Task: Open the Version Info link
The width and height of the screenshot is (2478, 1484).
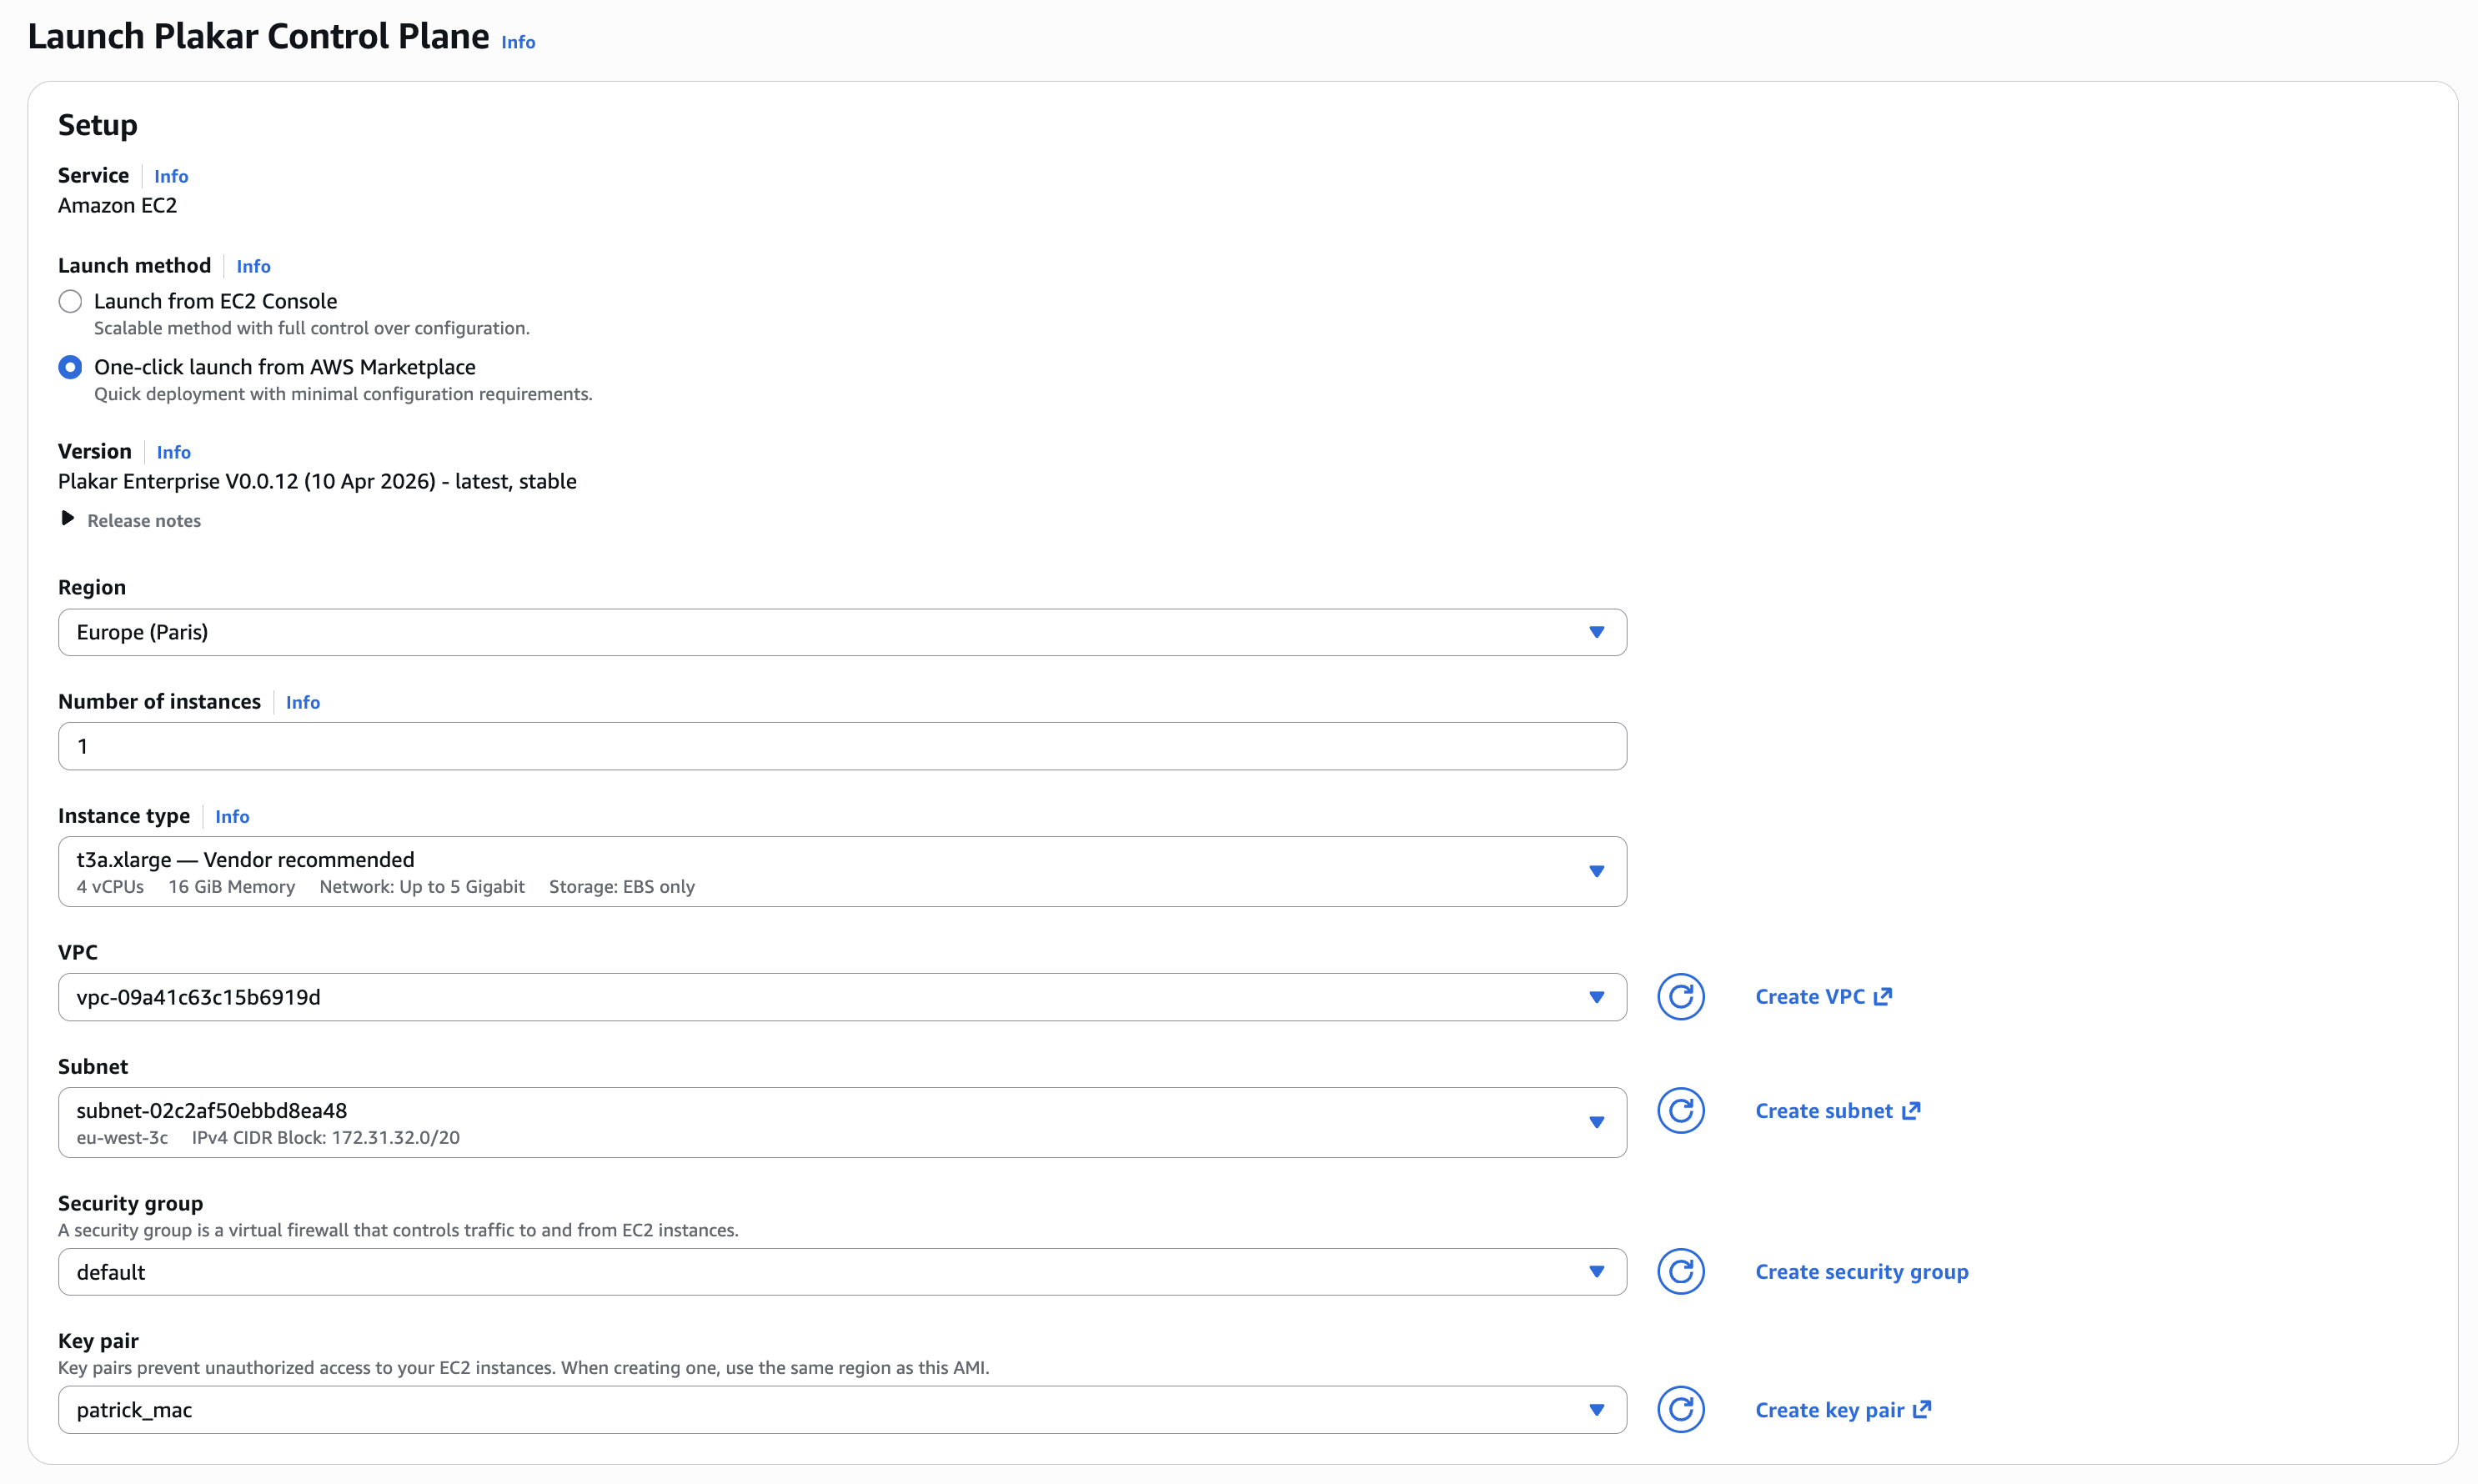Action: 173,452
